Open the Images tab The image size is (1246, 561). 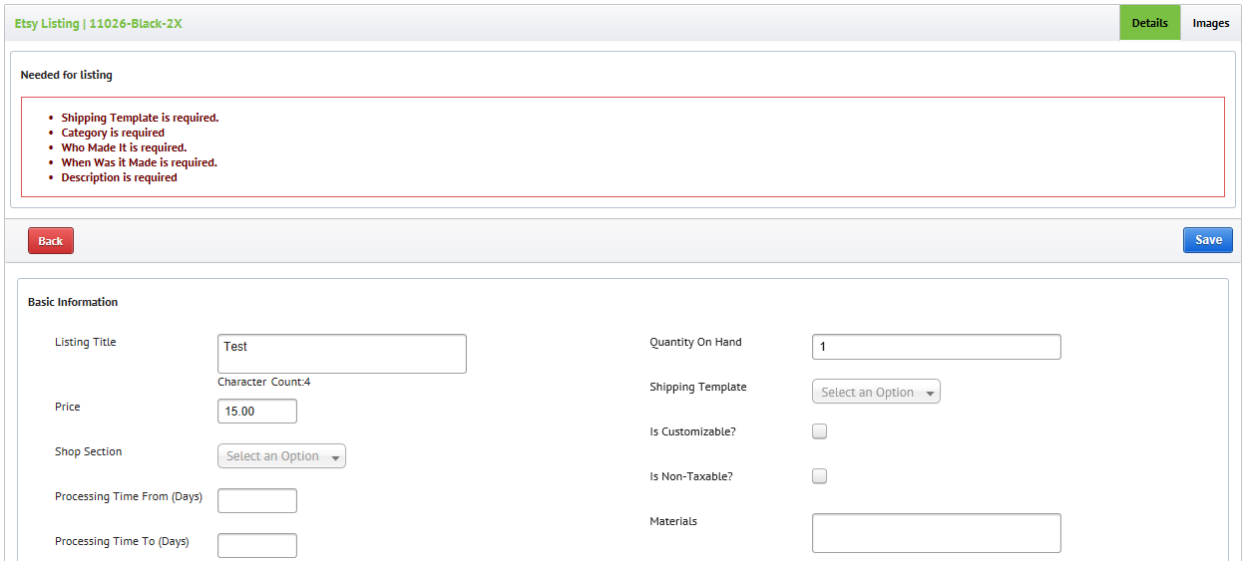tap(1211, 23)
